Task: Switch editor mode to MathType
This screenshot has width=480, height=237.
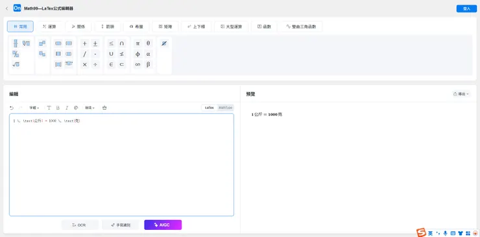Action: click(225, 108)
